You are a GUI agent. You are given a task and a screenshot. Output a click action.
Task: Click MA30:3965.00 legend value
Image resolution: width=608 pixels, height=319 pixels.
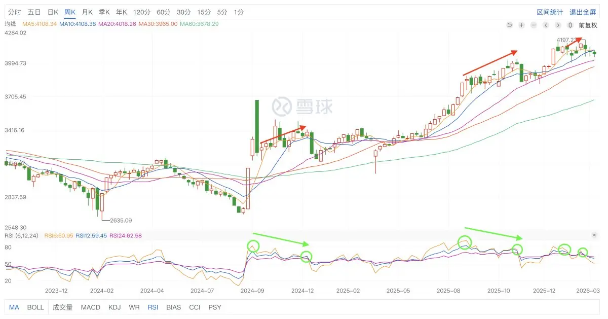click(x=158, y=24)
